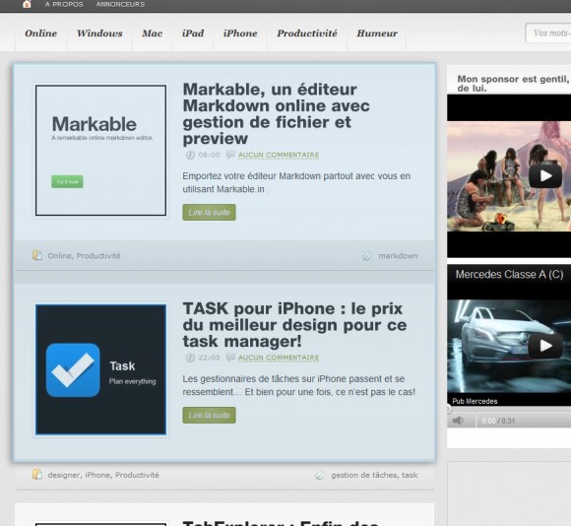Open the TabExplorer article title

click(x=281, y=523)
